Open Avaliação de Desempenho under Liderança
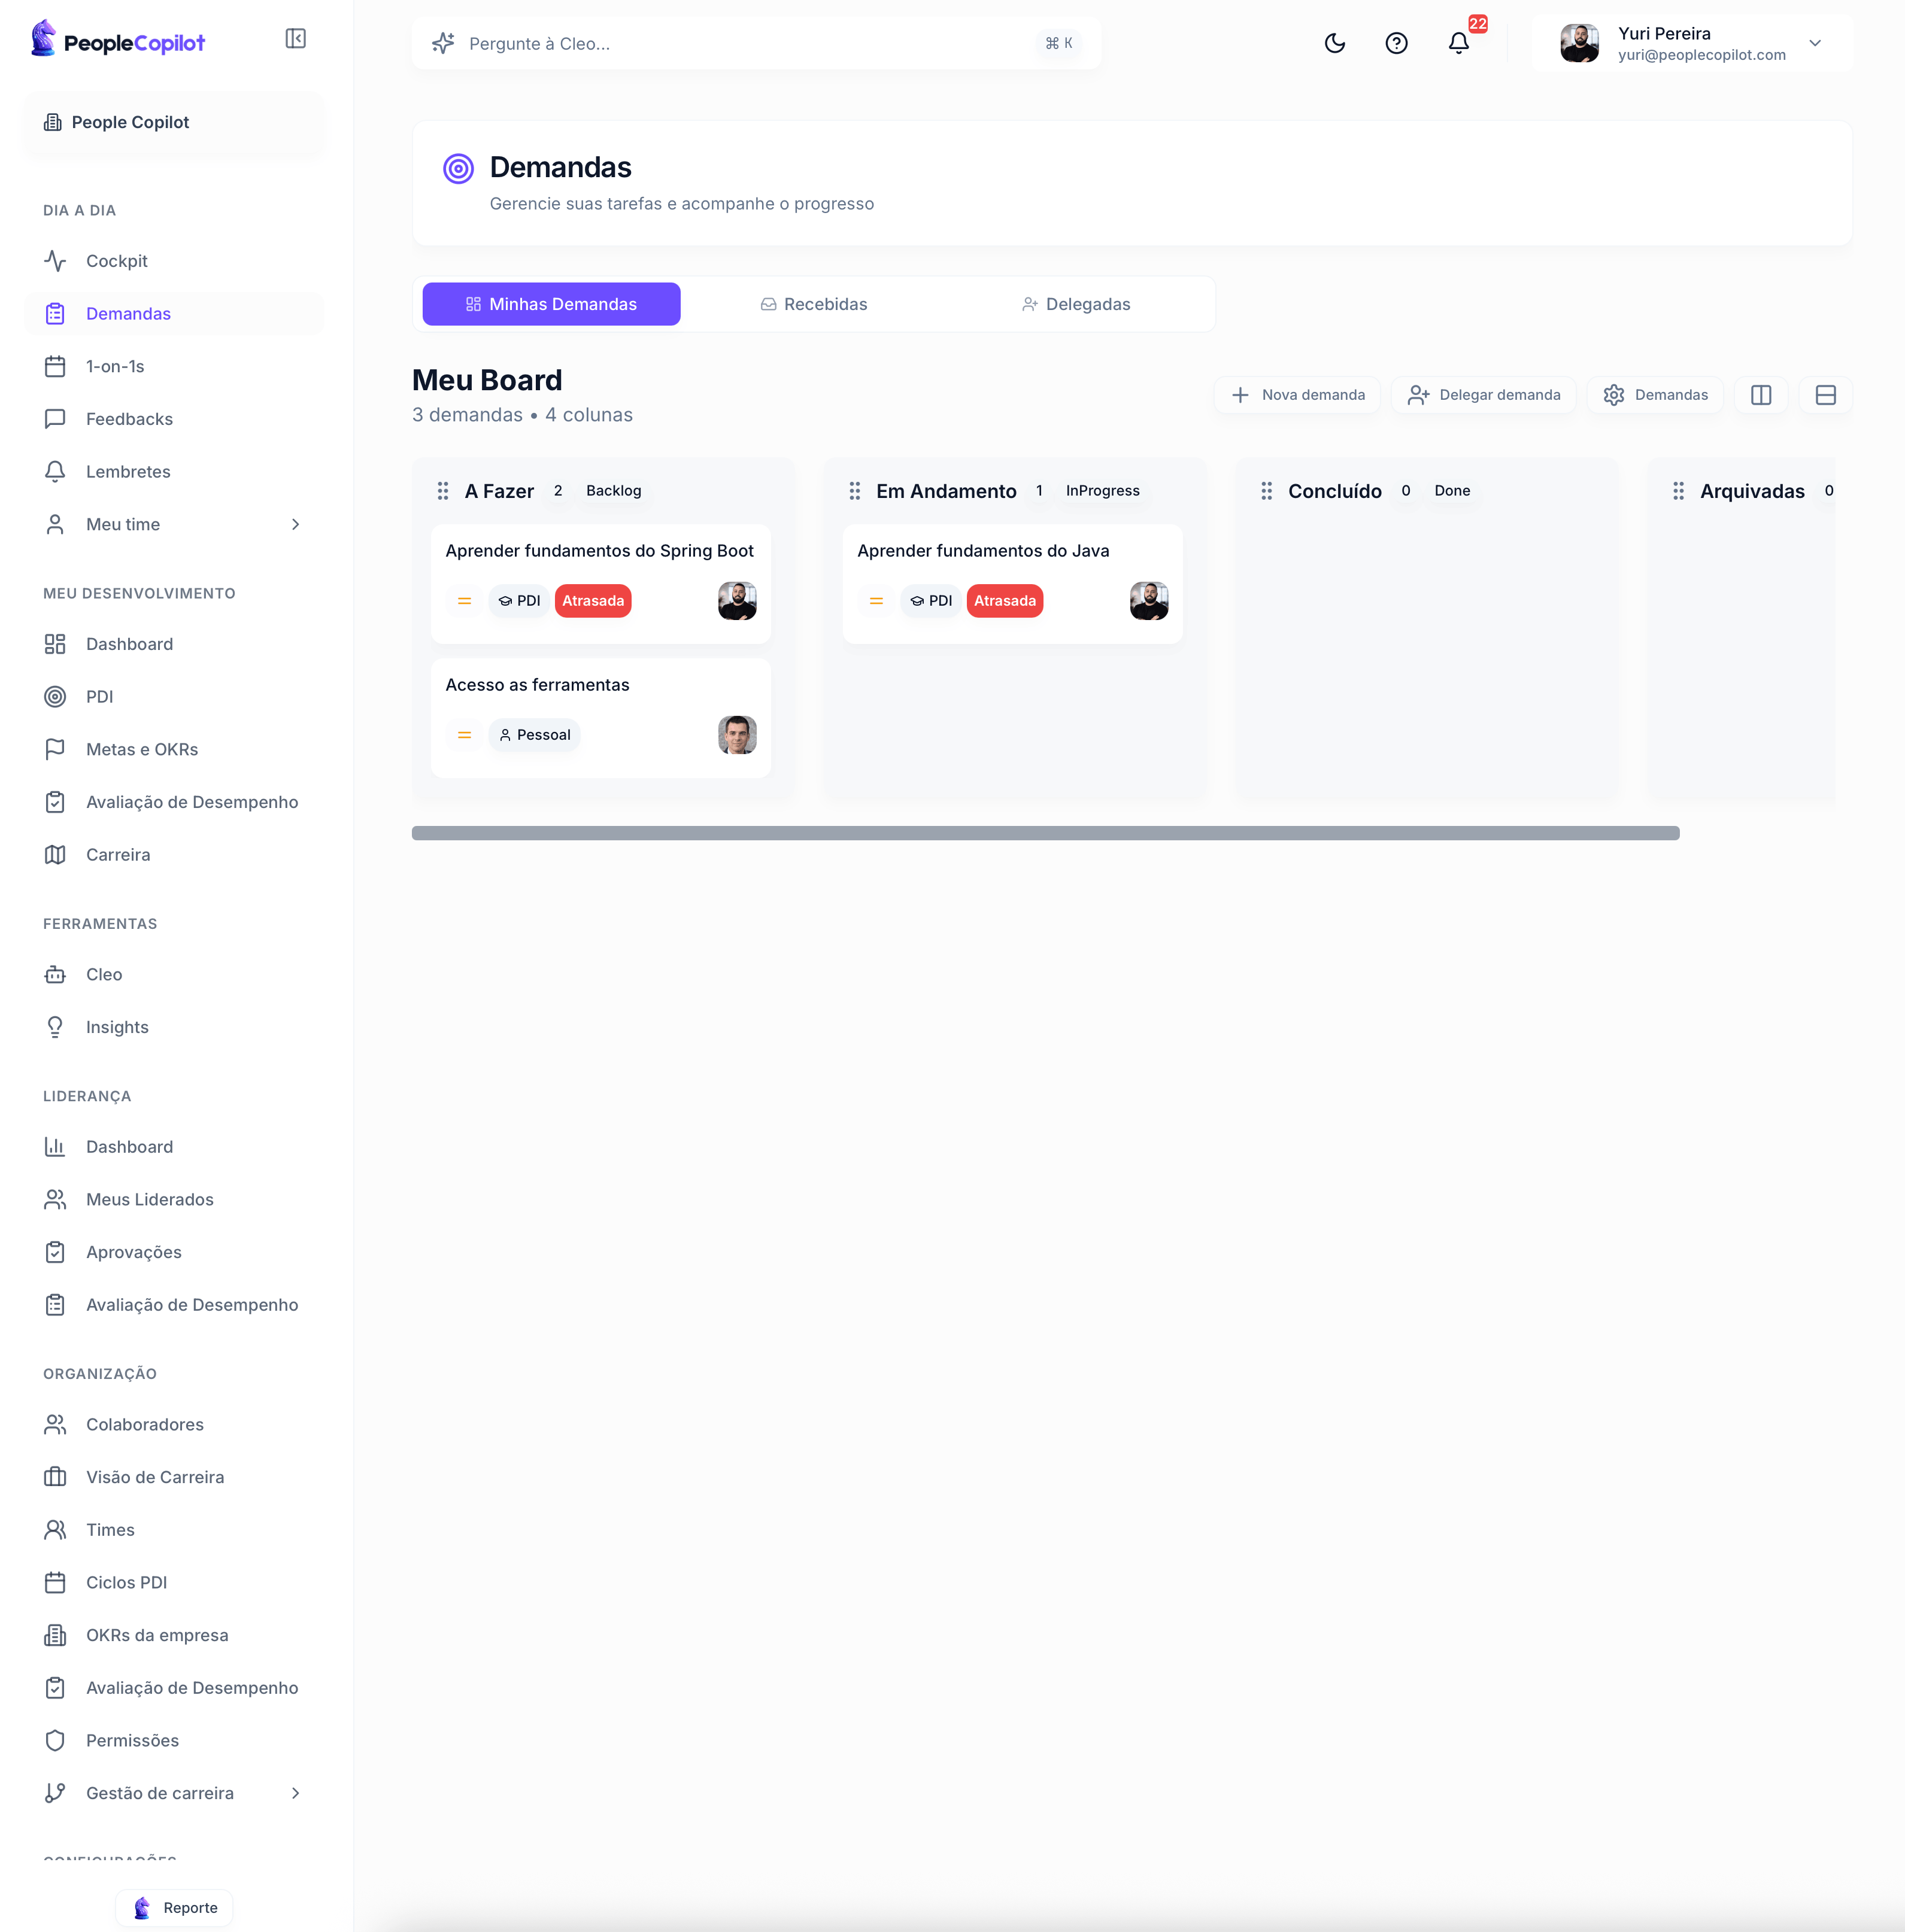The height and width of the screenshot is (1932, 1905). (174, 1305)
